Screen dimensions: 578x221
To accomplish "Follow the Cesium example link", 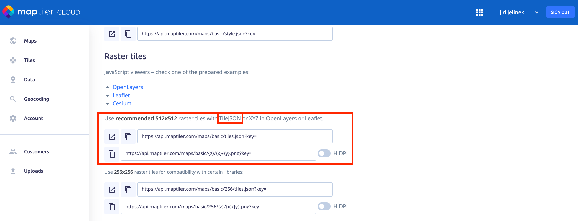I will (122, 103).
